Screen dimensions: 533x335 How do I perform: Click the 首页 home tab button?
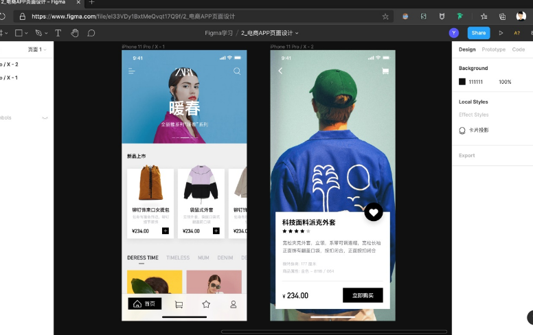coord(145,303)
